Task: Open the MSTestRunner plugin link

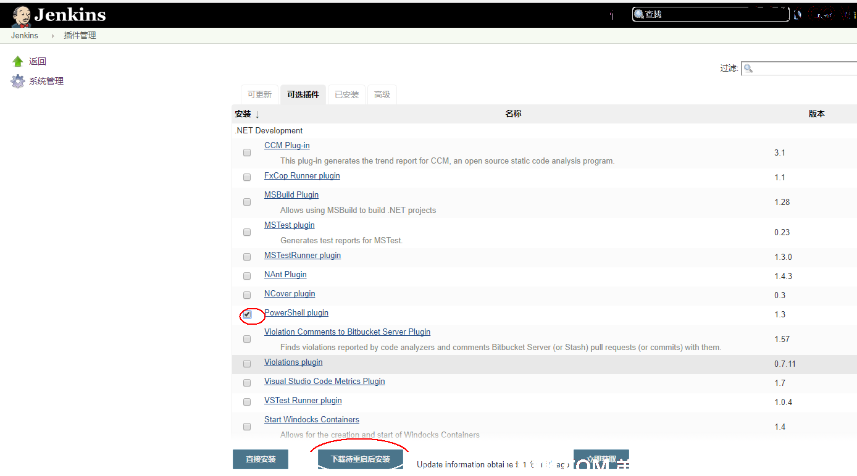Action: pos(303,256)
